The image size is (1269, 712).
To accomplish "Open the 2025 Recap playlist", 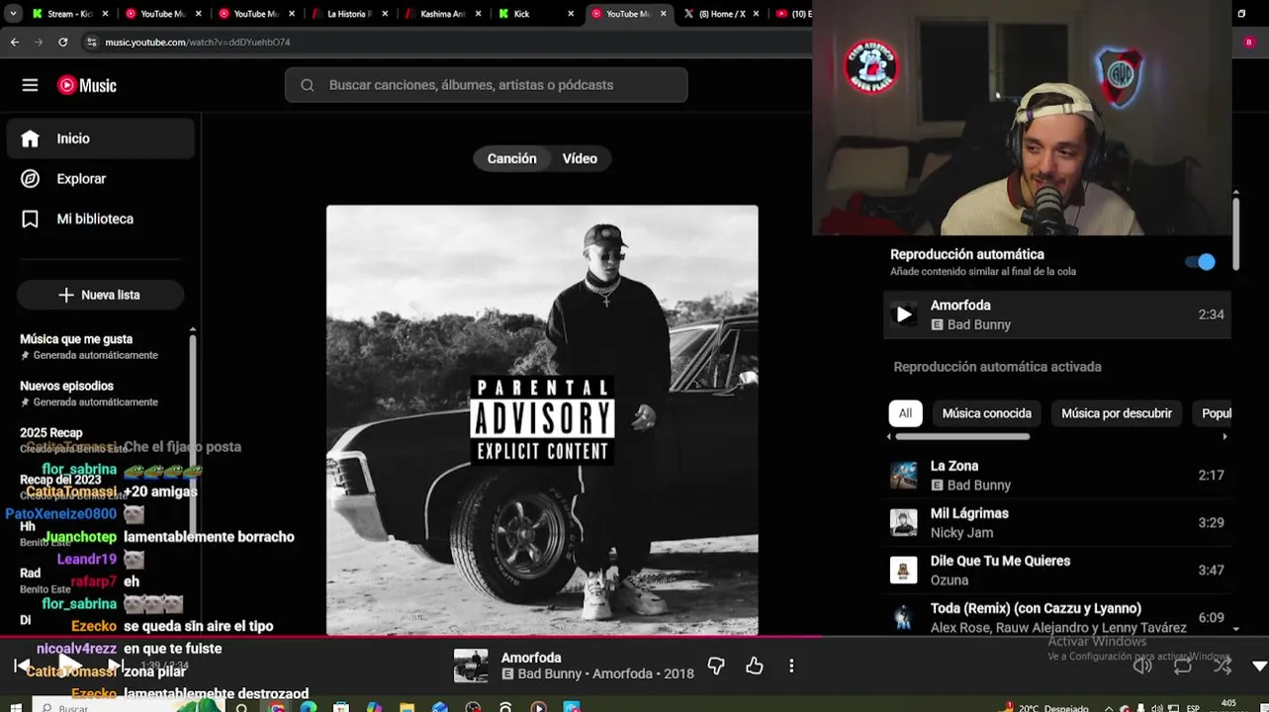I will point(51,432).
